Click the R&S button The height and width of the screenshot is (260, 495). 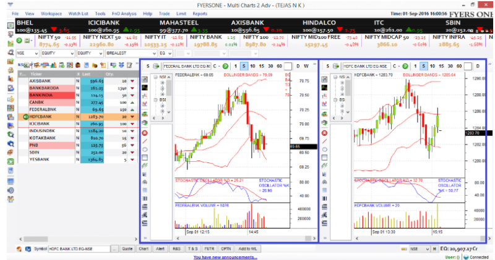coord(176,249)
